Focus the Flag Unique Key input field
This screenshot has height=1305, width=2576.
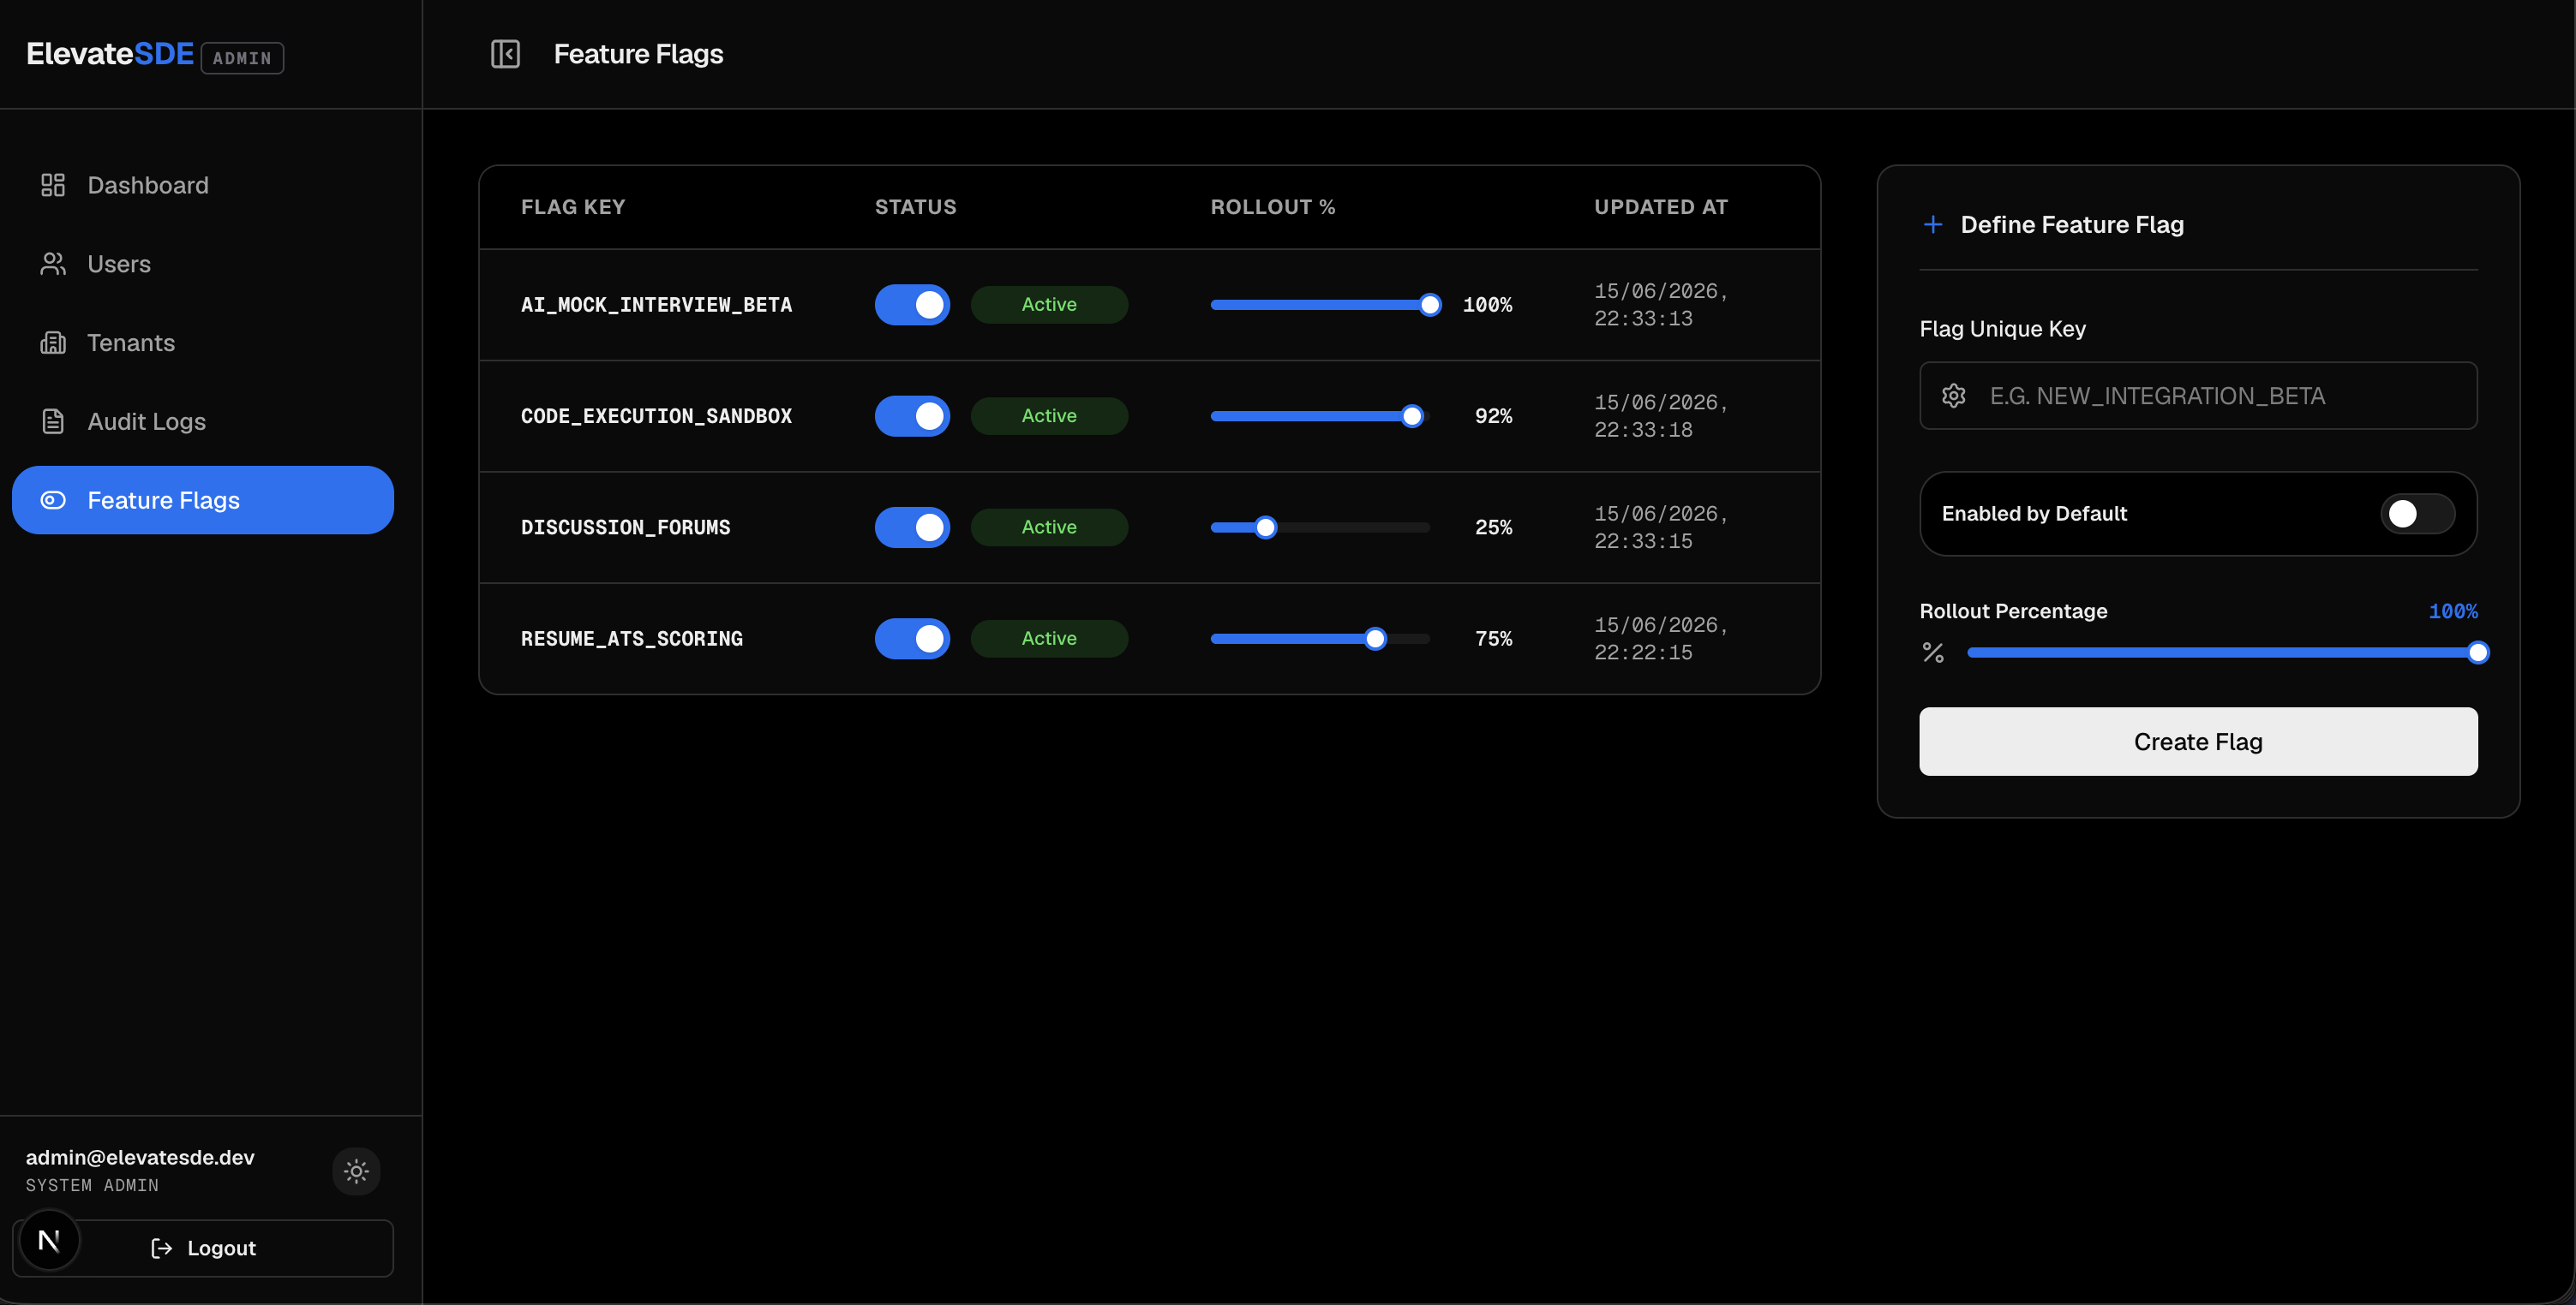tap(2198, 396)
